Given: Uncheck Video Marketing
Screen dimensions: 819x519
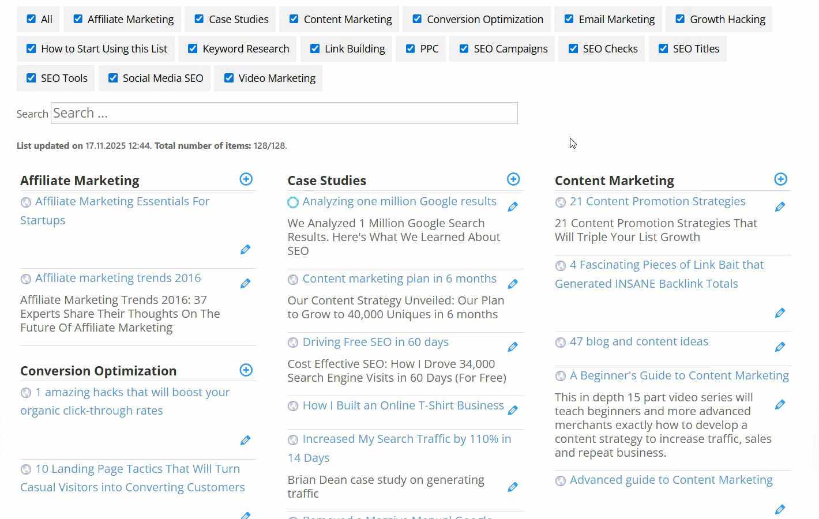Looking at the screenshot, I should [228, 78].
